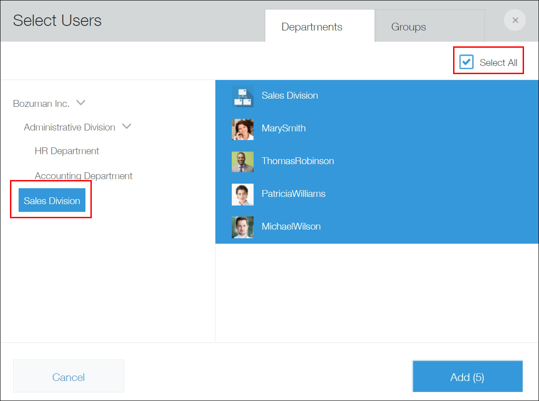Click the close X icon on the dialog
This screenshot has height=401, width=539.
514,20
